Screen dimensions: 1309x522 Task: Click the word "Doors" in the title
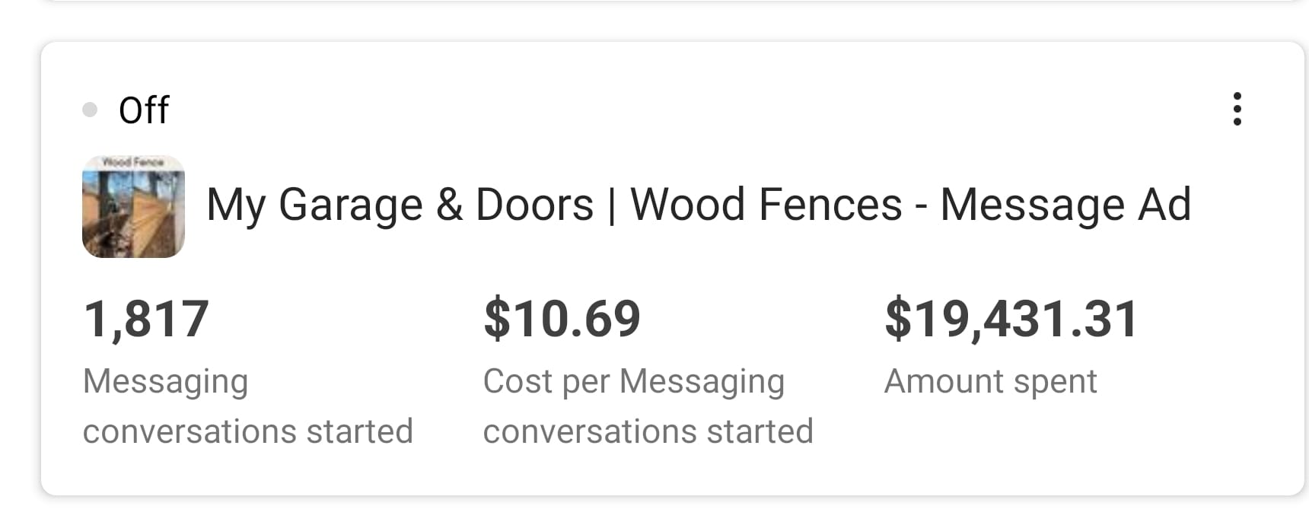[x=534, y=205]
